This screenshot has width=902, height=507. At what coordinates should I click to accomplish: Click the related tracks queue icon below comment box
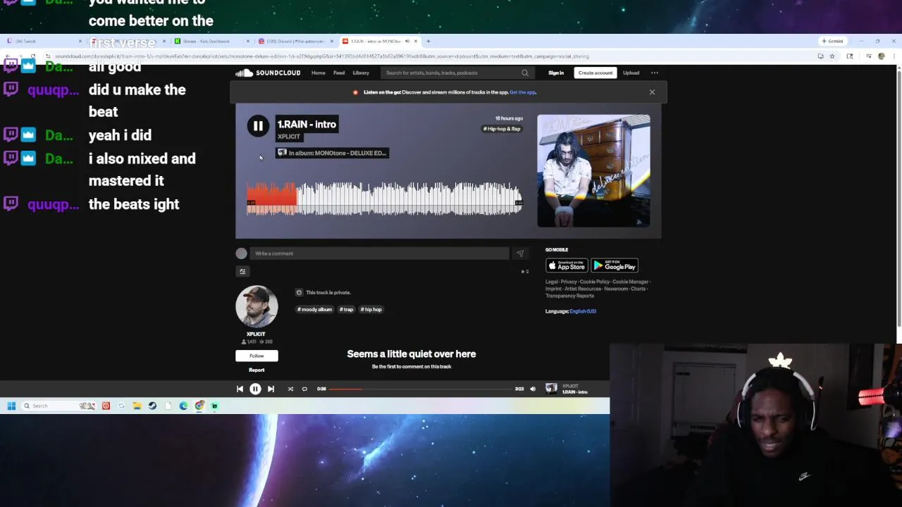pos(242,271)
